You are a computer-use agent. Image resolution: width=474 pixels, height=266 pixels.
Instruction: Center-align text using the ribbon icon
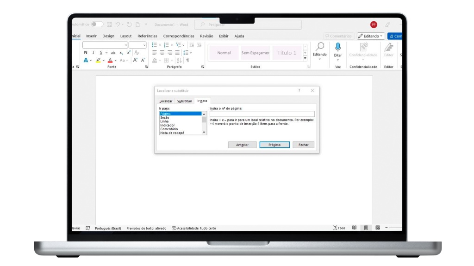(162, 53)
